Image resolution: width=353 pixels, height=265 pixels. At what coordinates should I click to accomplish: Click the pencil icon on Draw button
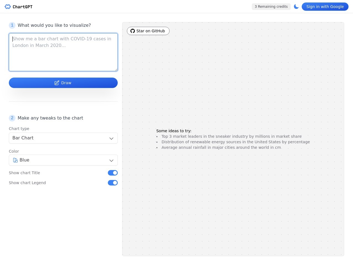point(57,83)
